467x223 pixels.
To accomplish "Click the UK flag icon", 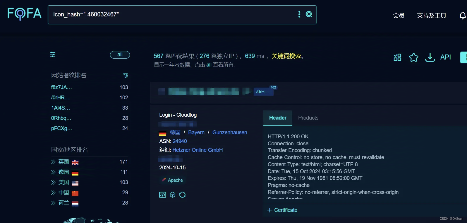I will tap(75, 163).
